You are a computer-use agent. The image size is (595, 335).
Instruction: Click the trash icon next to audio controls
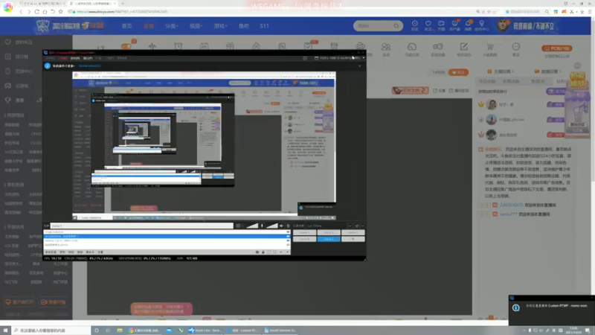coord(288,226)
